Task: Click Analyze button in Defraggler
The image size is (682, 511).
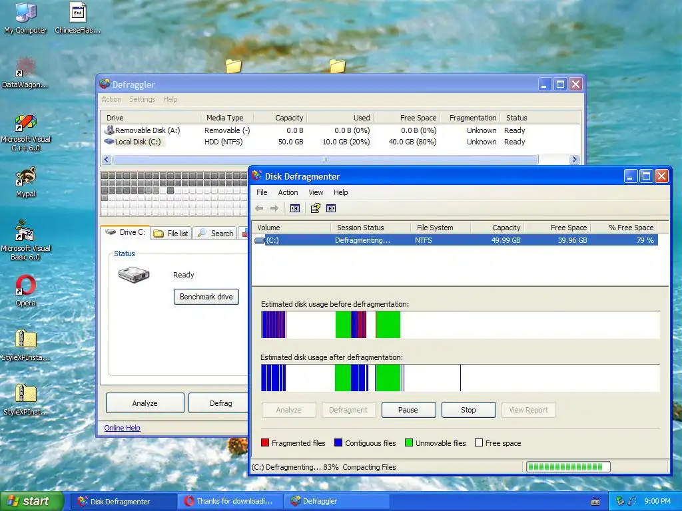Action: point(145,403)
